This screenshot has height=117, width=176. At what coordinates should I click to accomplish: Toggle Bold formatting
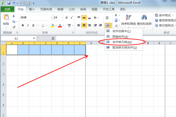(x=22, y=25)
